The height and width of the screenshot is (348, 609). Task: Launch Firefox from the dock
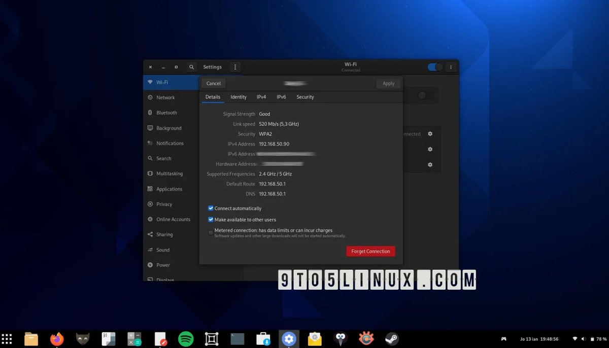57,338
